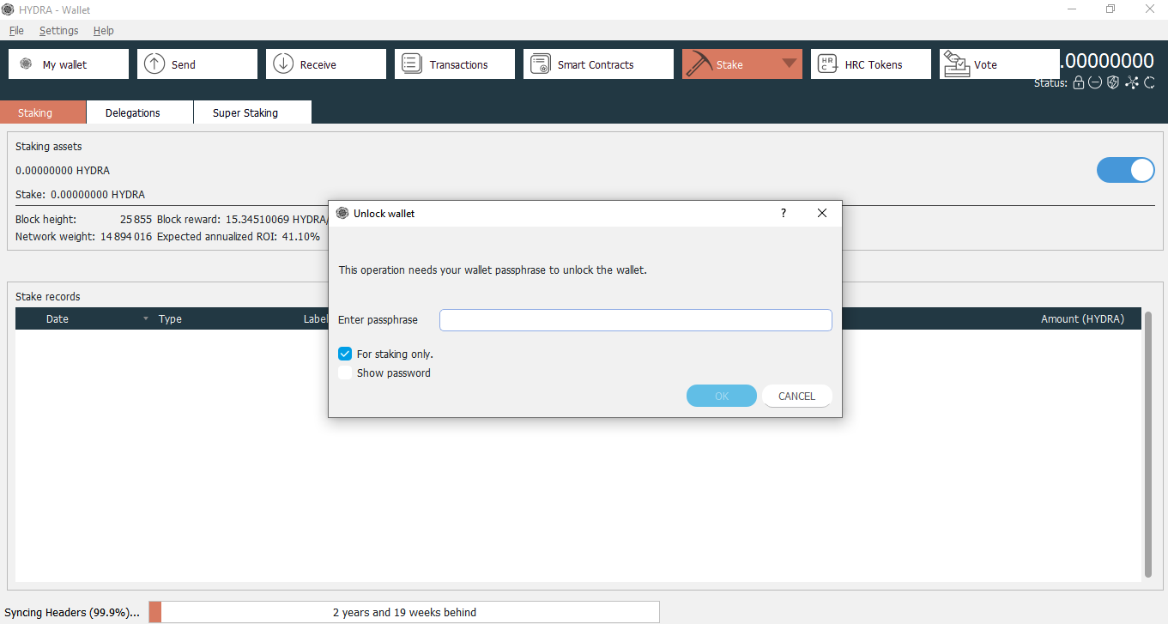
Task: Enable the Show password checkbox
Action: (x=344, y=373)
